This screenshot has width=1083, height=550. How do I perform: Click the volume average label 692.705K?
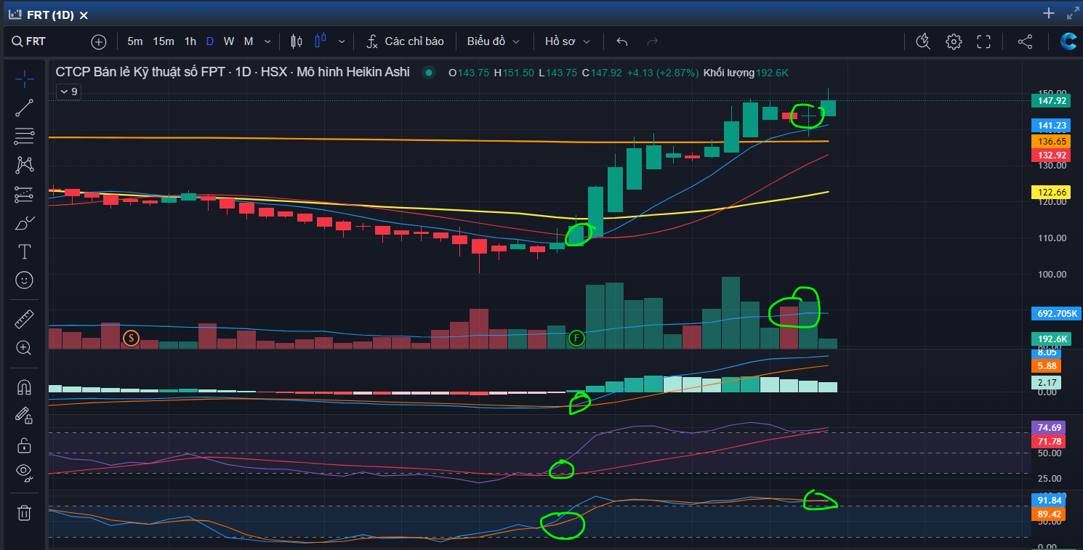[1055, 314]
